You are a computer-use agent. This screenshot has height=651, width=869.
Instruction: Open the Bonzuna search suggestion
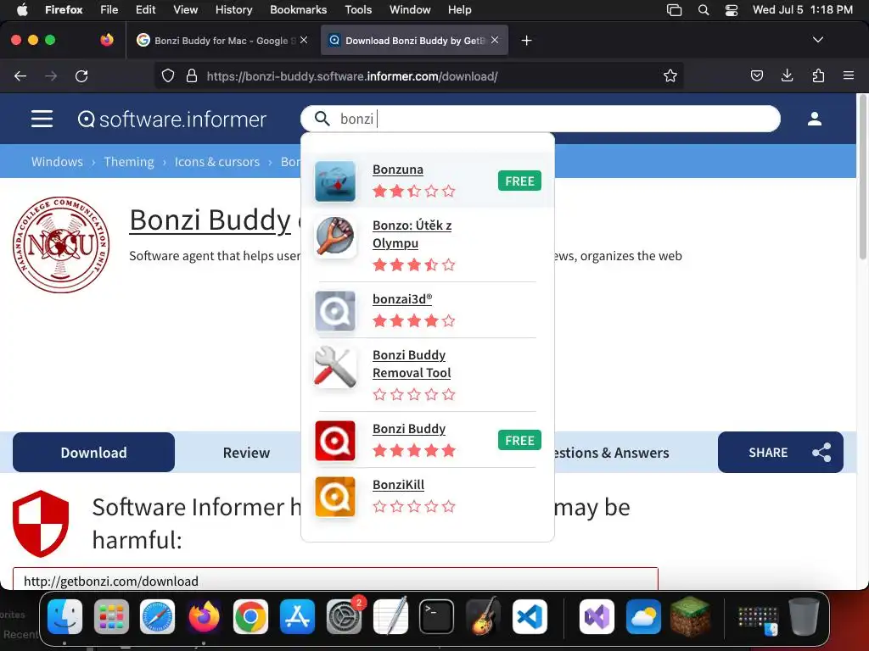[x=397, y=170]
